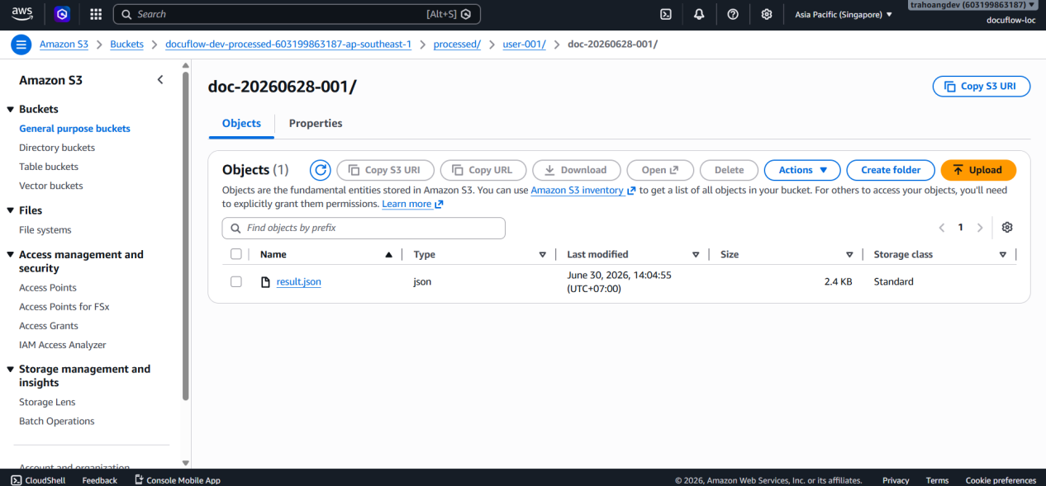
Task: Follow the Amazon S3 inventory link
Action: (x=582, y=191)
